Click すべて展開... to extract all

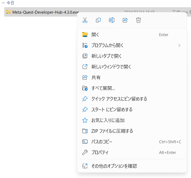point(103,88)
